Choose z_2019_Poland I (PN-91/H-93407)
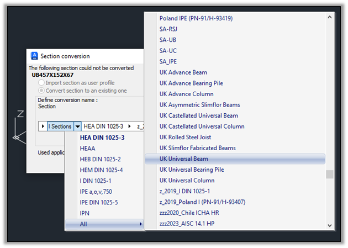 (x=235, y=202)
